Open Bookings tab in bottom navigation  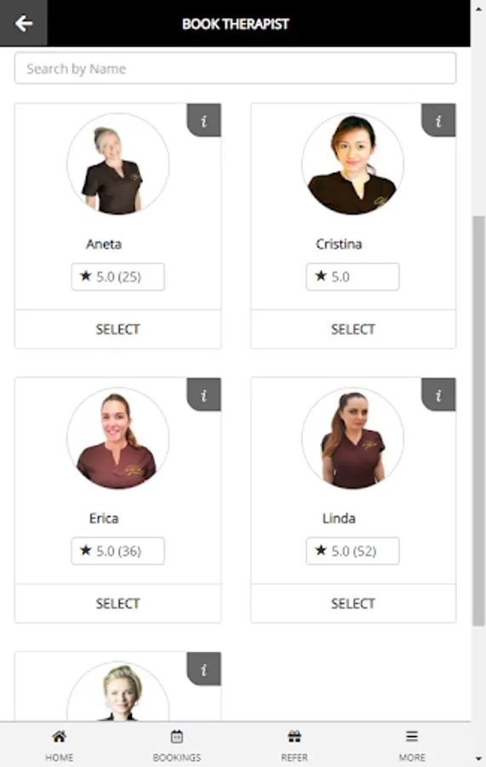tap(177, 745)
